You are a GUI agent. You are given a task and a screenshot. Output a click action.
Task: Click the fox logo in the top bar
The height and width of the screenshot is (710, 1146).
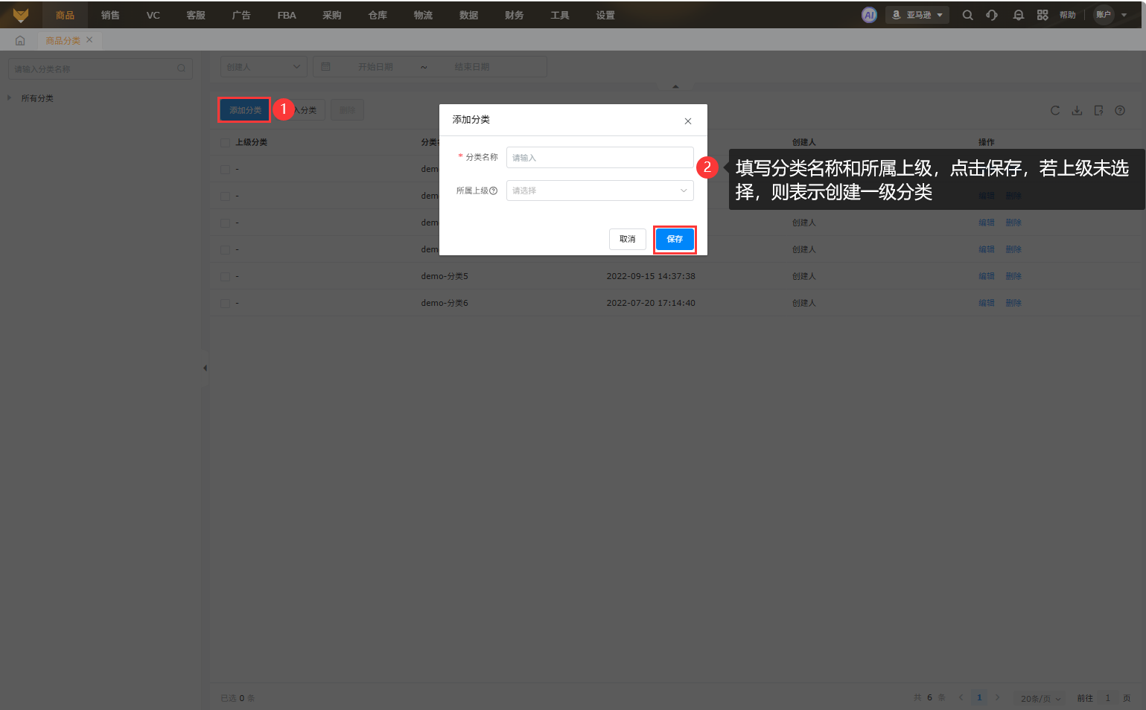[21, 15]
